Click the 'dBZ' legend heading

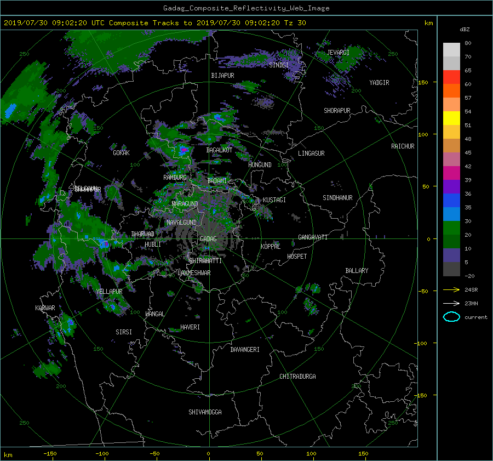tap(465, 29)
